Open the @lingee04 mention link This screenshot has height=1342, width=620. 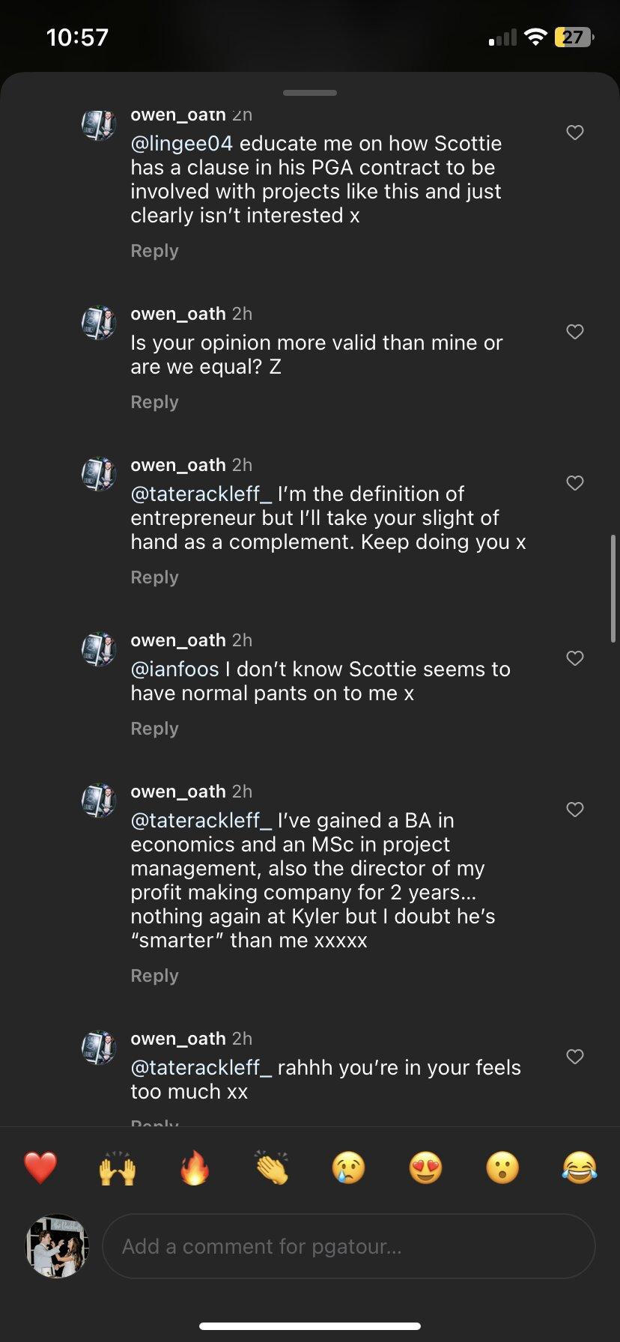(x=181, y=144)
